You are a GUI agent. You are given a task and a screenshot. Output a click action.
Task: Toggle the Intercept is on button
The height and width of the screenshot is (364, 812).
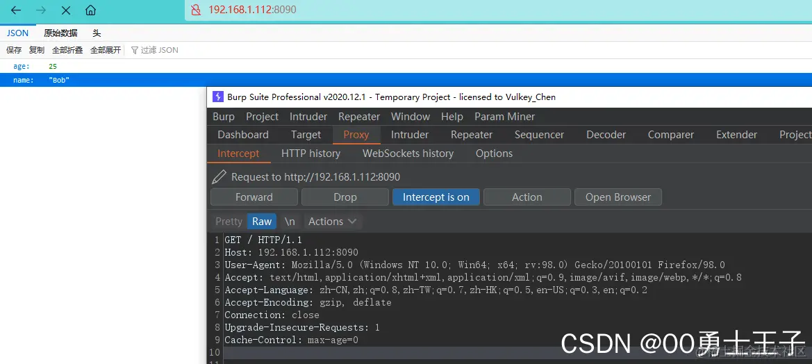click(436, 197)
